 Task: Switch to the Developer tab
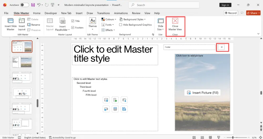51,13
